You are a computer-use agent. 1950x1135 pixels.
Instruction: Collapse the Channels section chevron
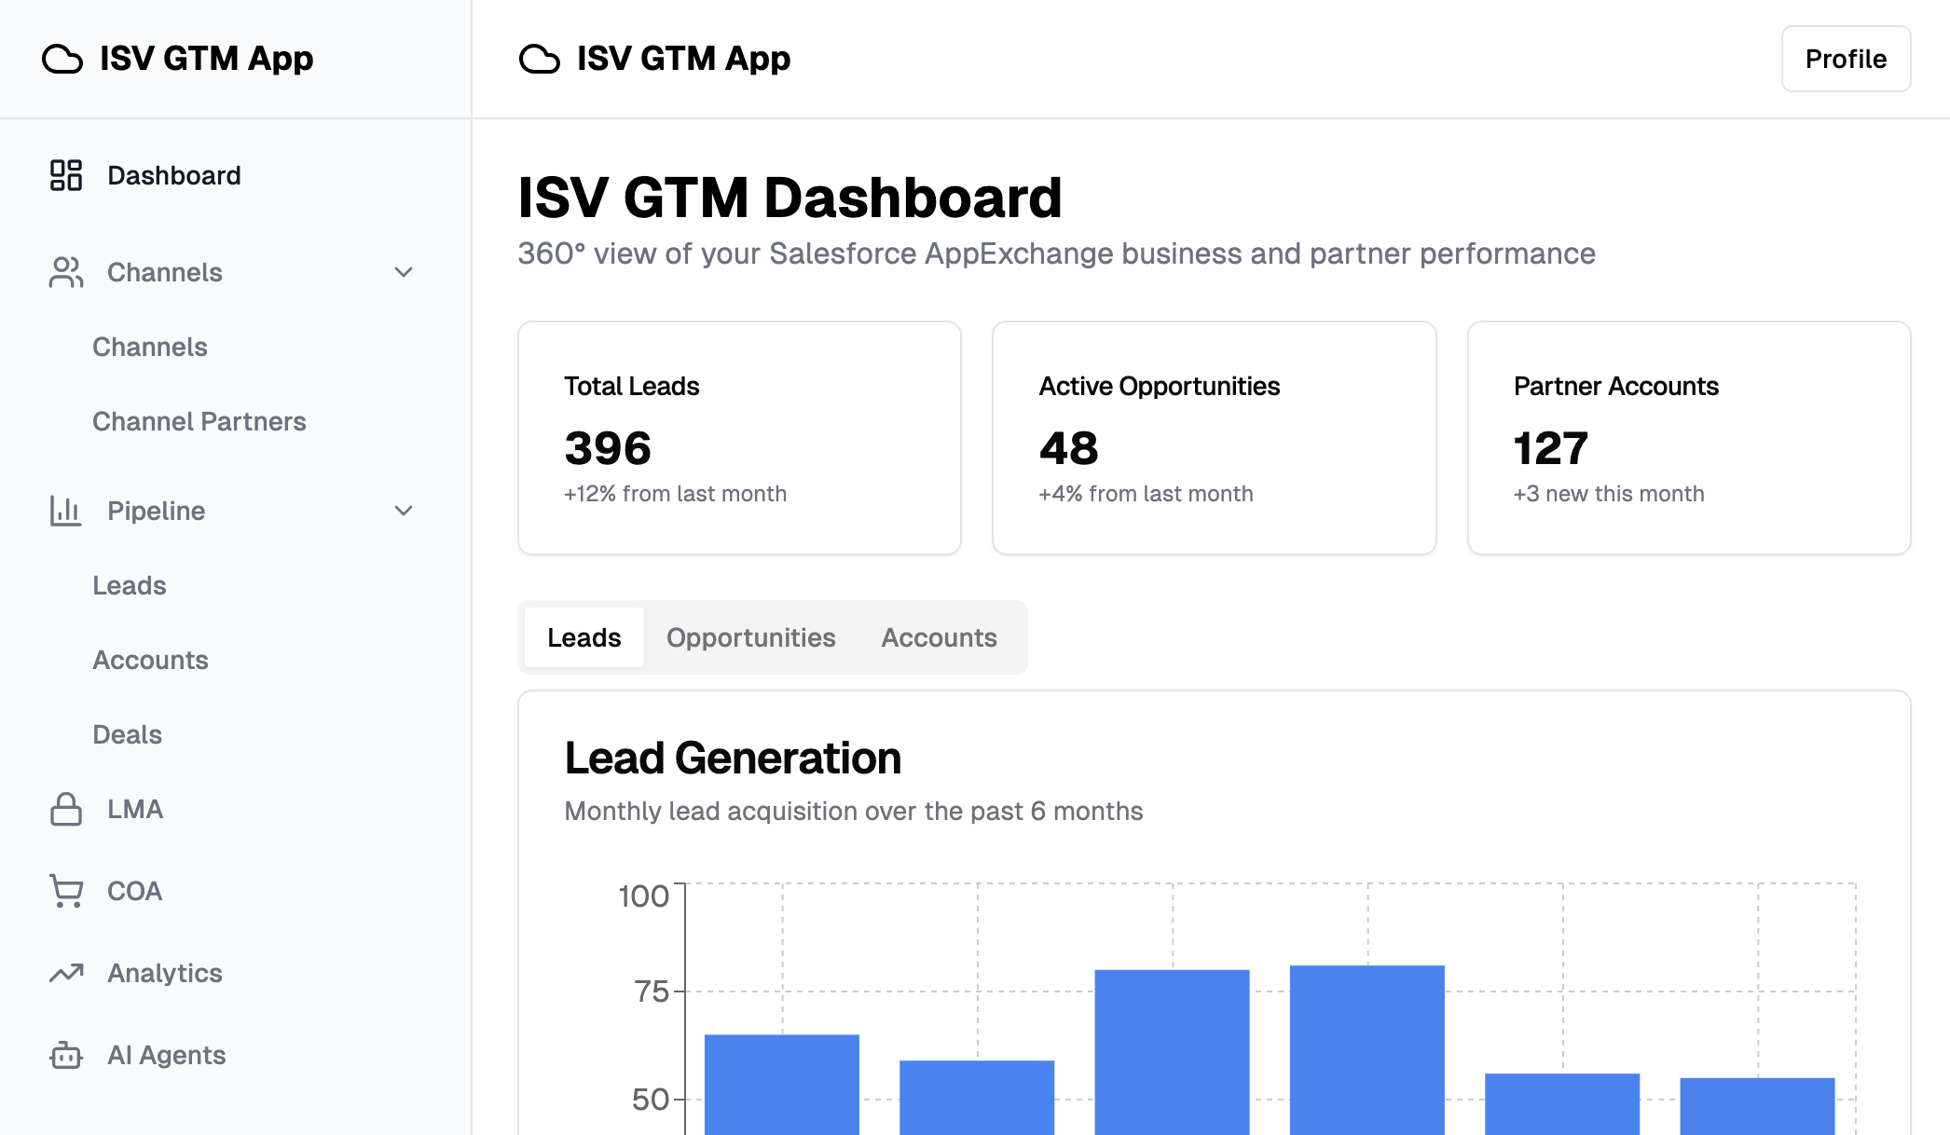(x=404, y=272)
